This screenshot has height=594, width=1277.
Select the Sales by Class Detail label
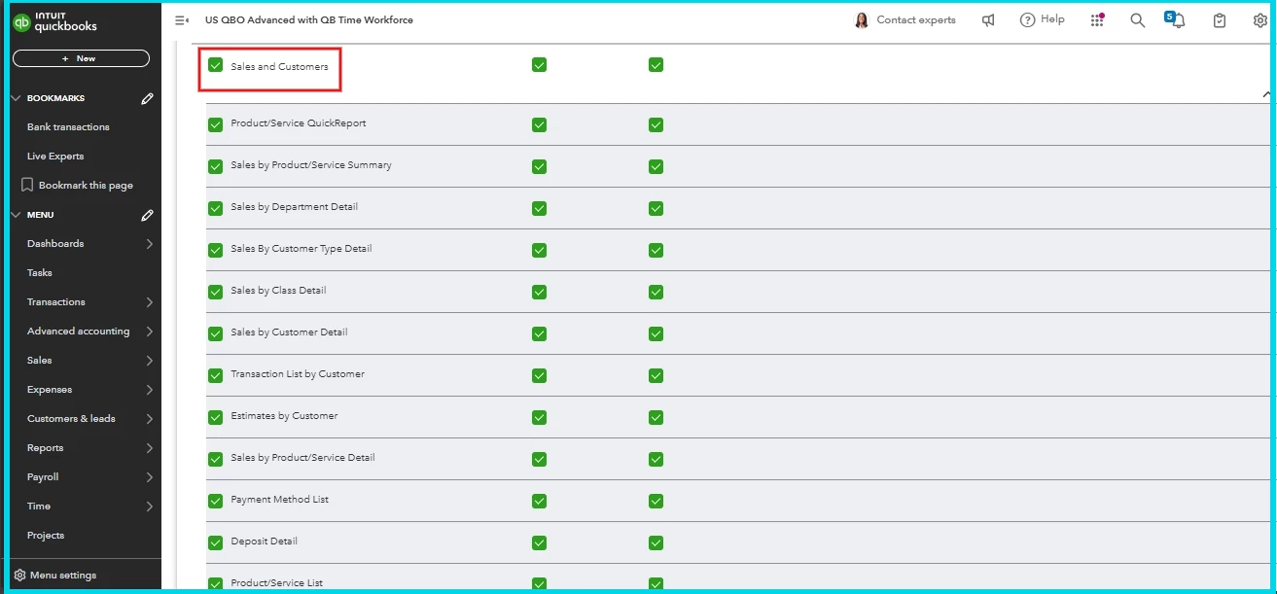pyautogui.click(x=278, y=291)
